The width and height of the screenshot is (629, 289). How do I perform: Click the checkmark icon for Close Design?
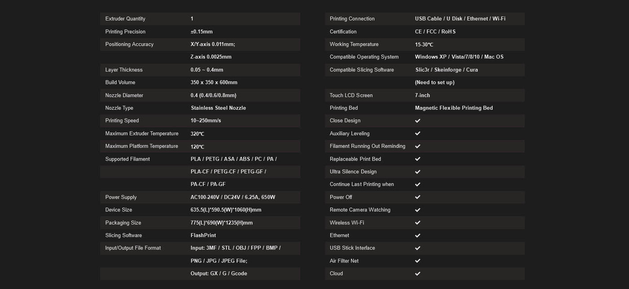pos(417,121)
